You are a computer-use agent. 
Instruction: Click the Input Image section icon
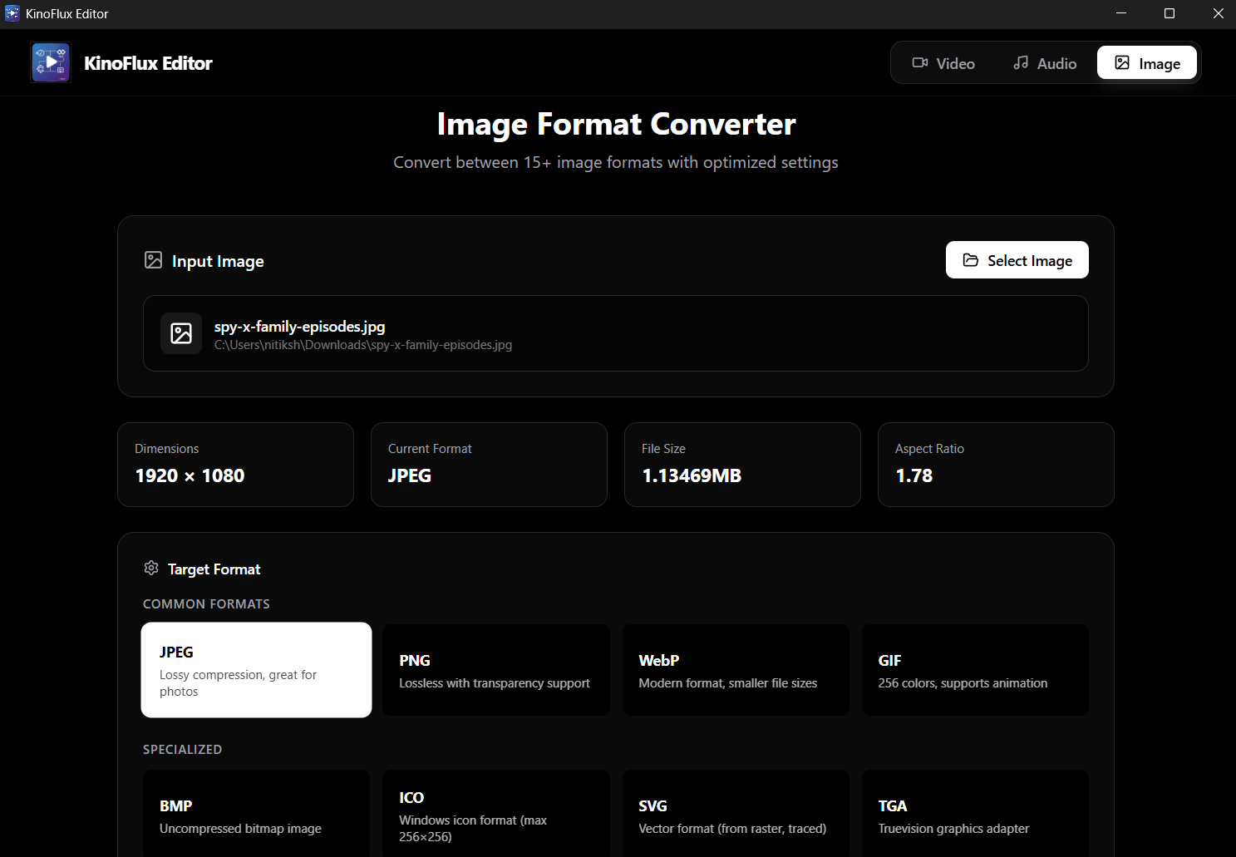click(x=154, y=260)
